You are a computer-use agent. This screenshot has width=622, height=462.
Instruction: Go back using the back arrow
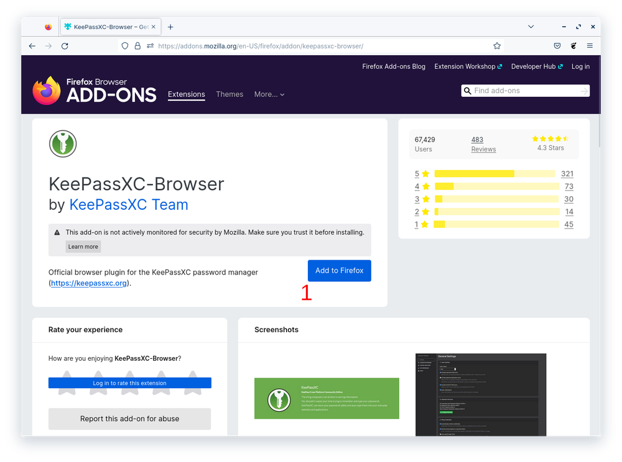point(32,46)
